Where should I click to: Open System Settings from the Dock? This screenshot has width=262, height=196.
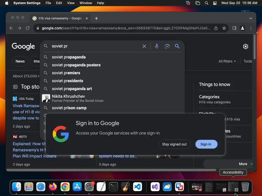pyautogui.click(x=89, y=187)
